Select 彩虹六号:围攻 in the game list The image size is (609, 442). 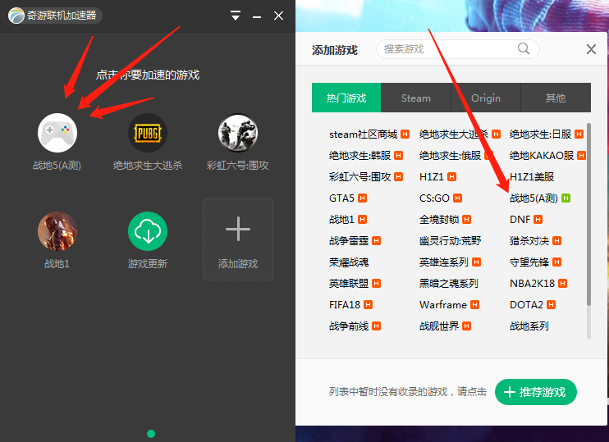359,177
